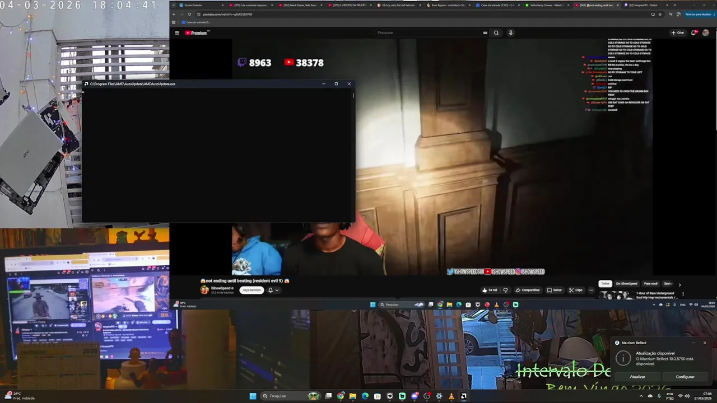Open more actions ellipsis beside Clipe
The height and width of the screenshot is (403, 717).
(x=591, y=290)
